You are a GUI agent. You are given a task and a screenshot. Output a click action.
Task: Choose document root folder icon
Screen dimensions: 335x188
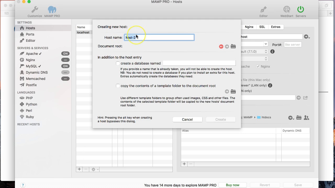(233, 46)
